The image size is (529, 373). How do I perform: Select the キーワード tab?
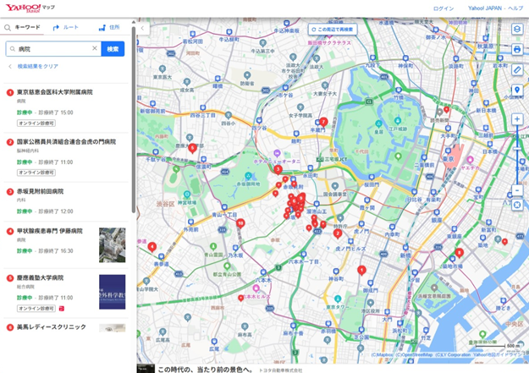tap(22, 28)
